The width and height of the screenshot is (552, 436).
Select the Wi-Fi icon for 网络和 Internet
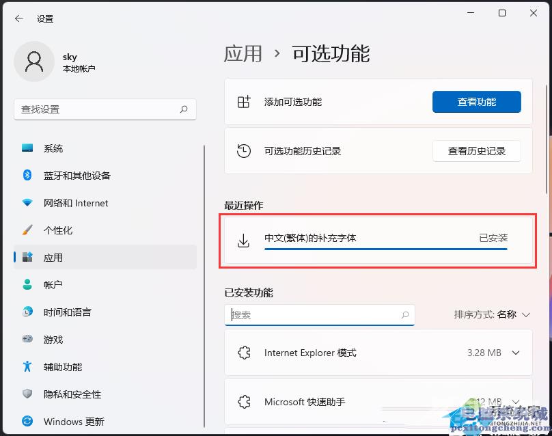pyautogui.click(x=27, y=202)
